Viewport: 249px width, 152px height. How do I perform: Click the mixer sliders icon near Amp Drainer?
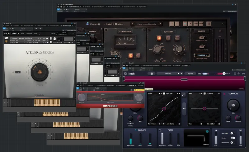[164, 124]
